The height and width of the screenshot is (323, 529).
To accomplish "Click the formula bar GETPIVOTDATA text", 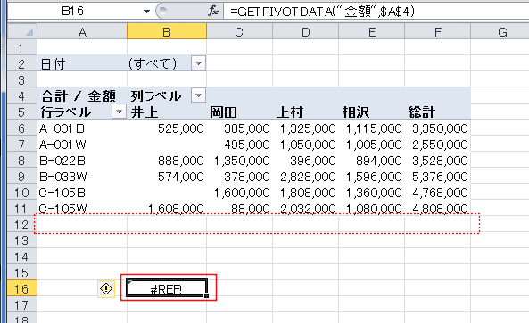I will coord(323,12).
